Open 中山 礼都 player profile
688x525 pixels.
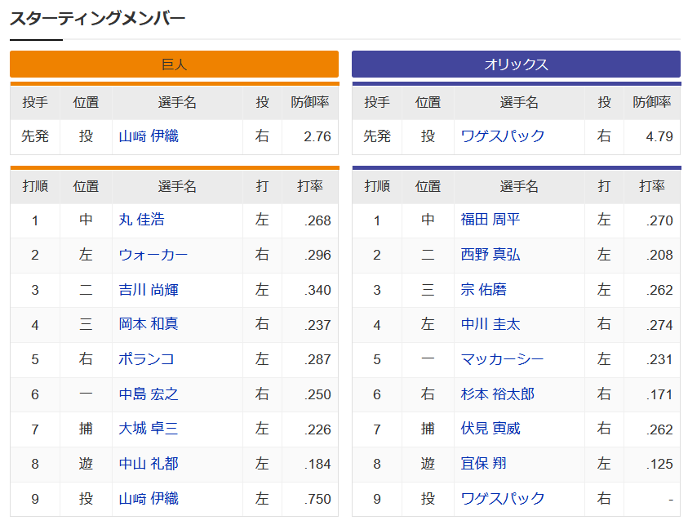point(149,464)
